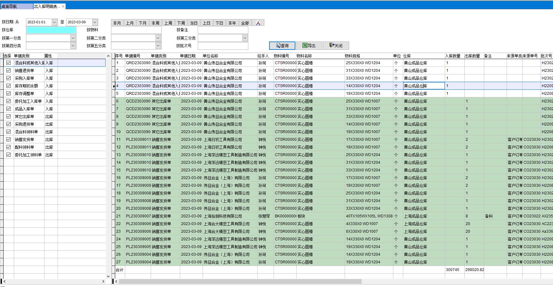Click the 全部 date range button
The image size is (553, 287).
tap(245, 23)
